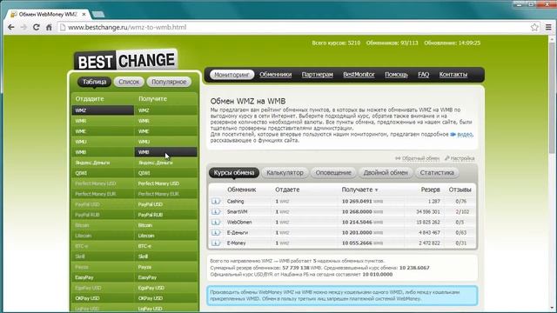Viewport: 557px width, 313px height.
Task: Select the Статистика tab
Action: click(x=437, y=173)
